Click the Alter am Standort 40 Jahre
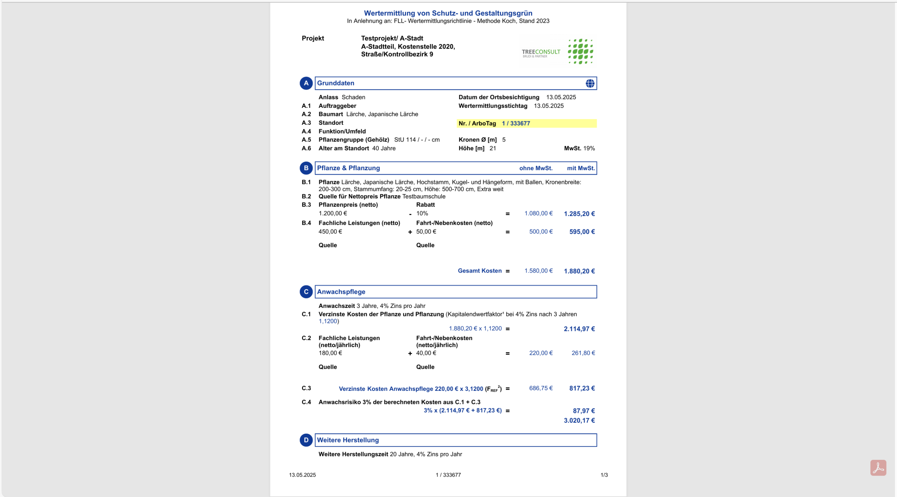 click(x=357, y=148)
